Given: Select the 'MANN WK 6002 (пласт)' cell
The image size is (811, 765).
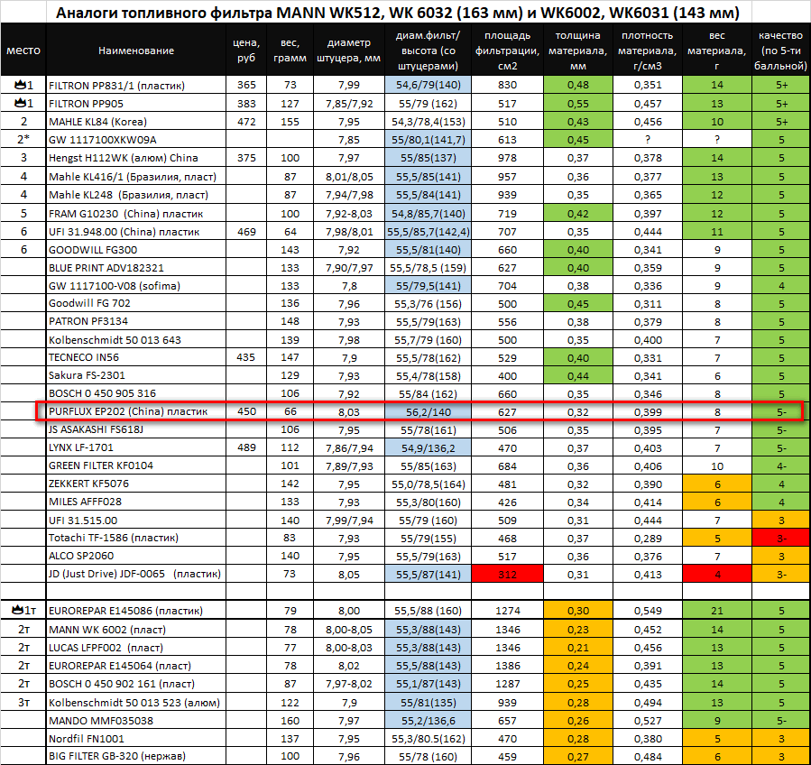Looking at the screenshot, I should click(x=136, y=630).
